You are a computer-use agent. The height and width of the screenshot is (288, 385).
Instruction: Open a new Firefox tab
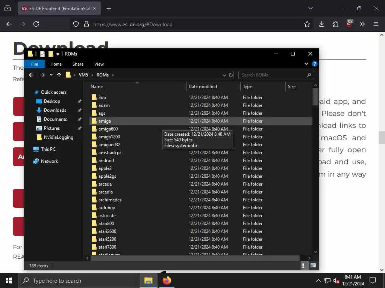[x=109, y=9]
